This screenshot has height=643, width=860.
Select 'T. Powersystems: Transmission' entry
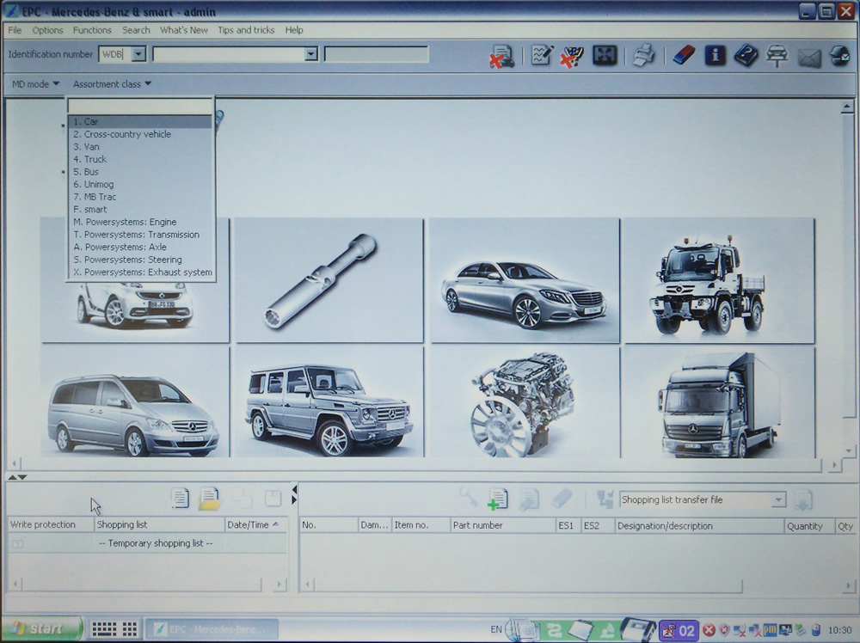(x=140, y=235)
